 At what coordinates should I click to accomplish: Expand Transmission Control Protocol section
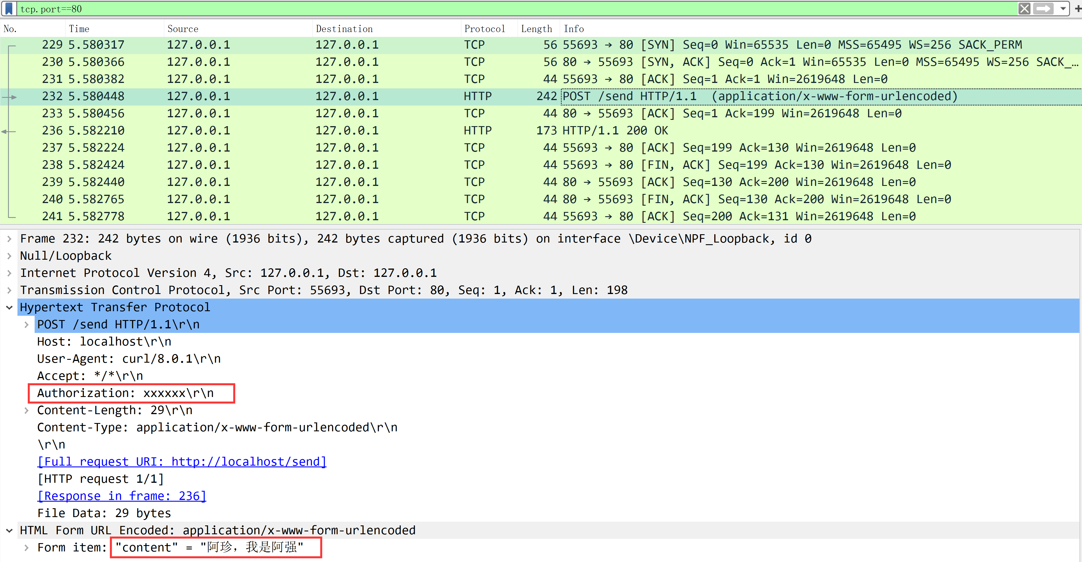click(x=9, y=291)
